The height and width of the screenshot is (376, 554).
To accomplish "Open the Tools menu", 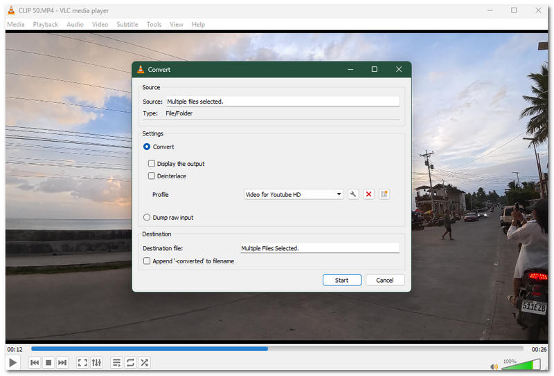I will tap(154, 24).
